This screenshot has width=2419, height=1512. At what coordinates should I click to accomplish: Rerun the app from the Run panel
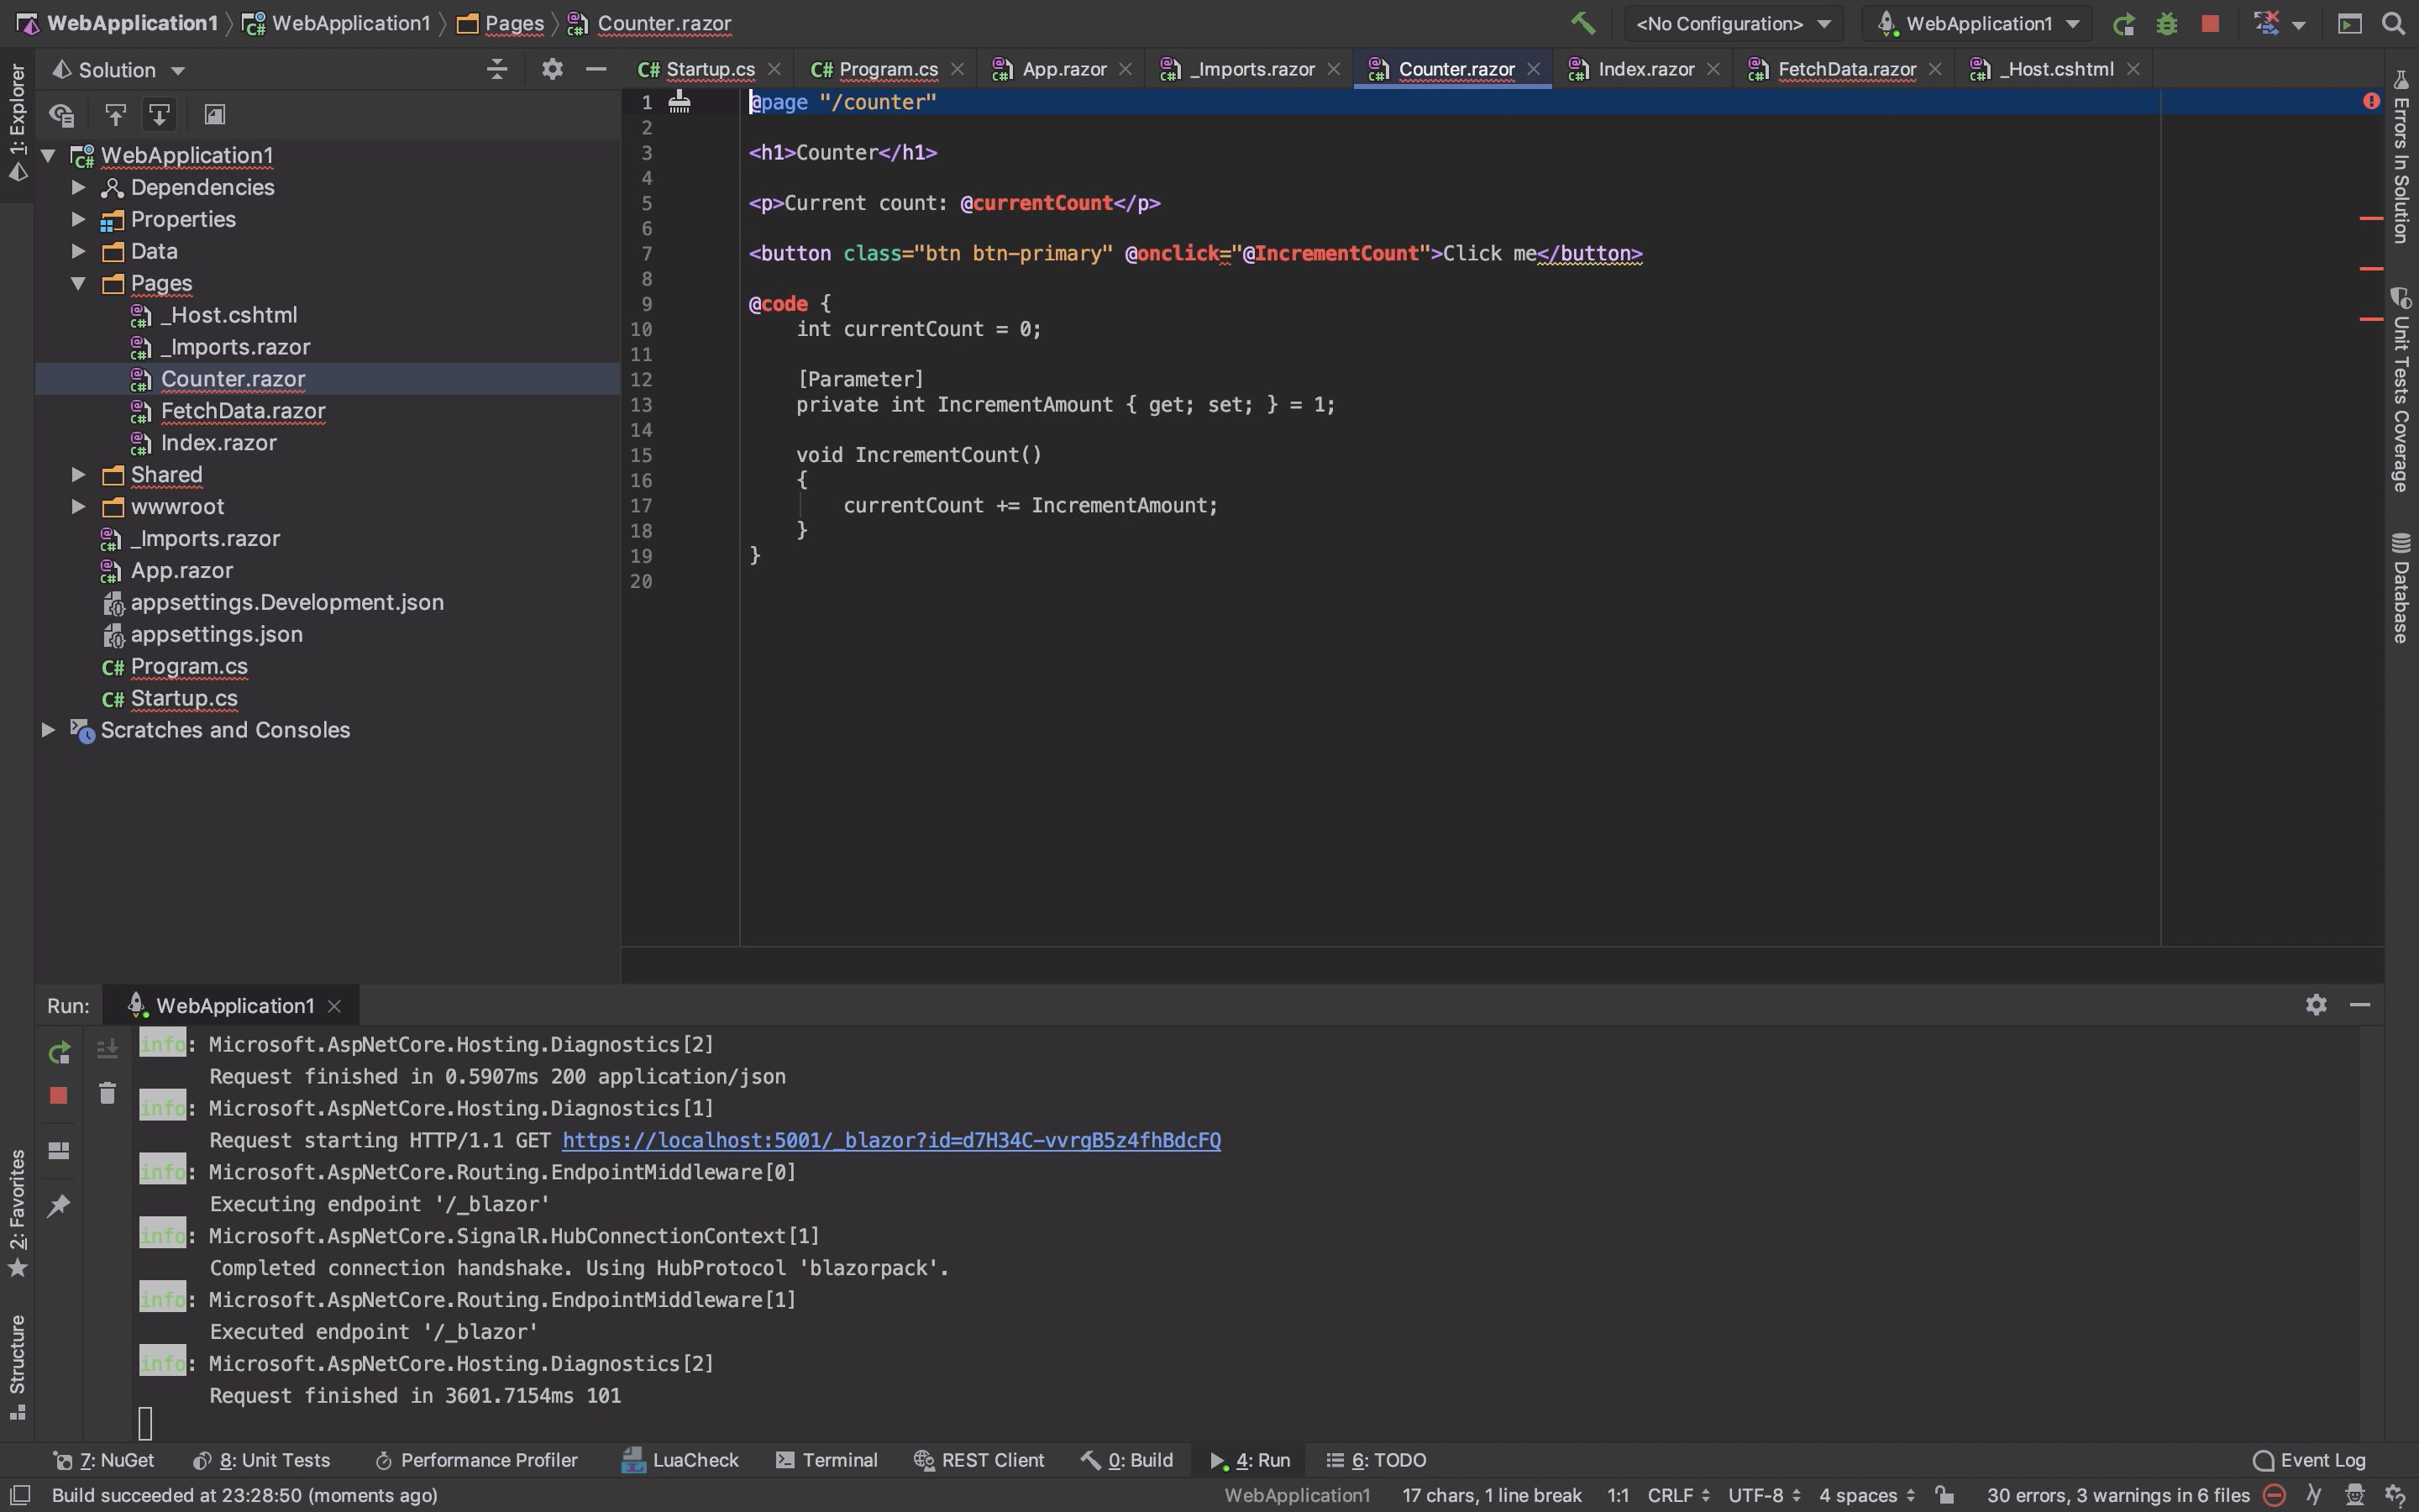tap(59, 1052)
